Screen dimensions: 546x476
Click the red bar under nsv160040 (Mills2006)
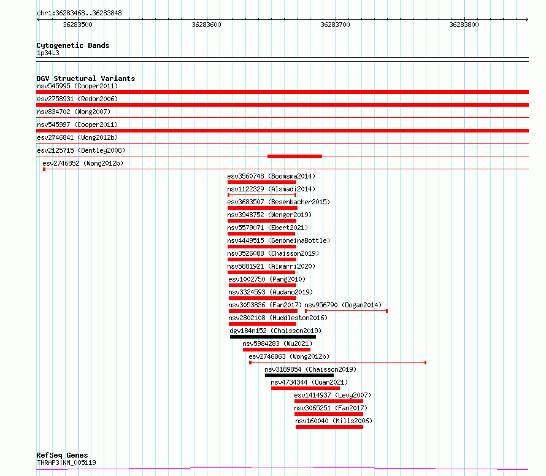coord(329,427)
